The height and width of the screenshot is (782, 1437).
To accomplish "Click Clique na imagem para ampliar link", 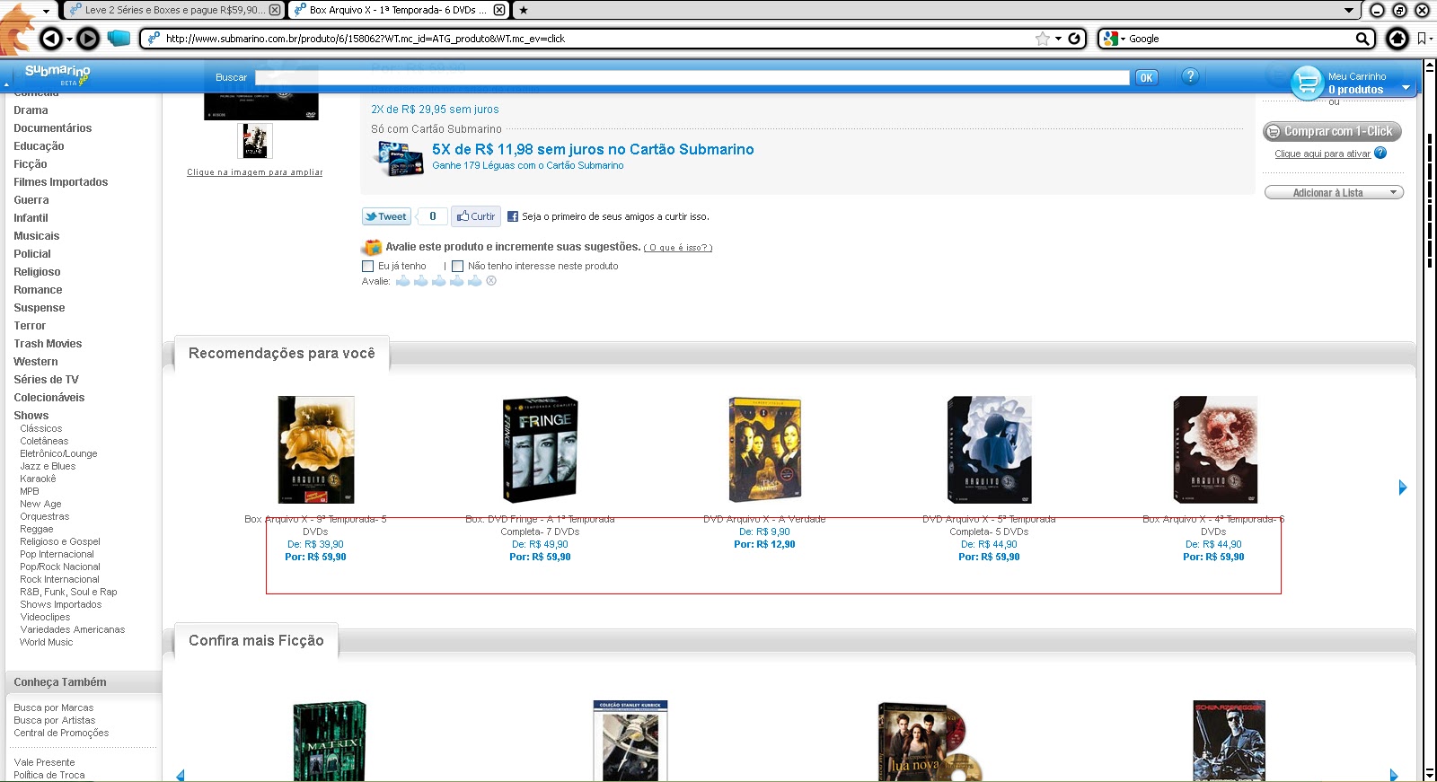I will point(254,172).
